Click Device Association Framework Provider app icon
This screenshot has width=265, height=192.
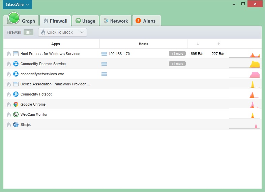point(16,84)
